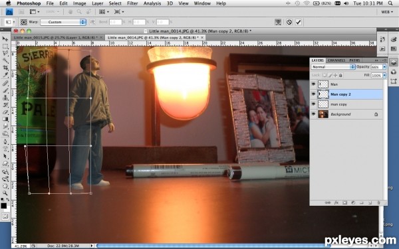Hide the Man layer

[313, 84]
